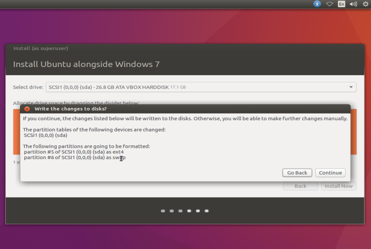Click the Install Now button

point(339,186)
